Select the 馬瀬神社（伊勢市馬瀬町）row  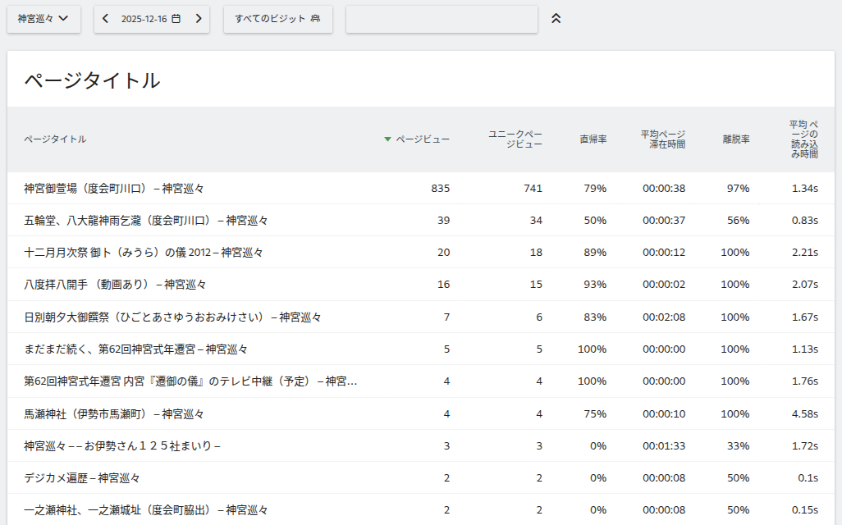point(114,413)
